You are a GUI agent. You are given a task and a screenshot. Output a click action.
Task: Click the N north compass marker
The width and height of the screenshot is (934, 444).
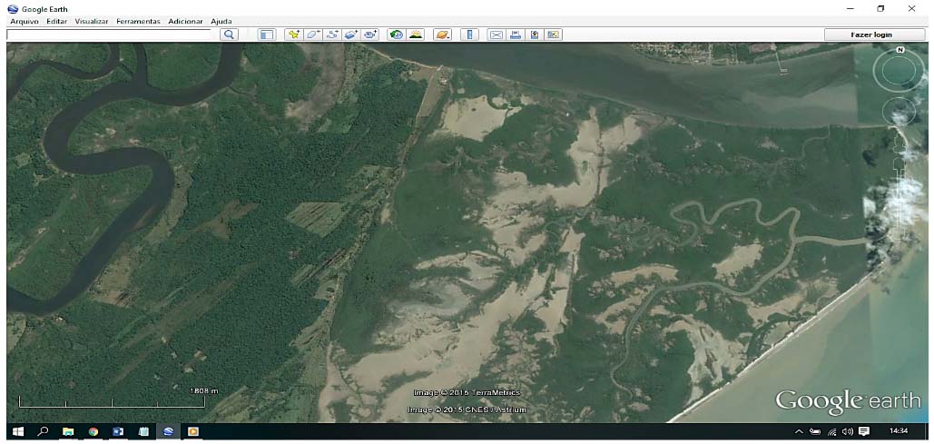(900, 50)
